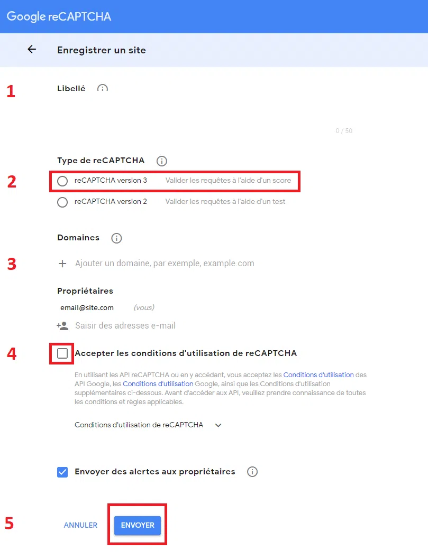428x552 pixels.
Task: Click the blue ENVOYER button
Action: (138, 525)
